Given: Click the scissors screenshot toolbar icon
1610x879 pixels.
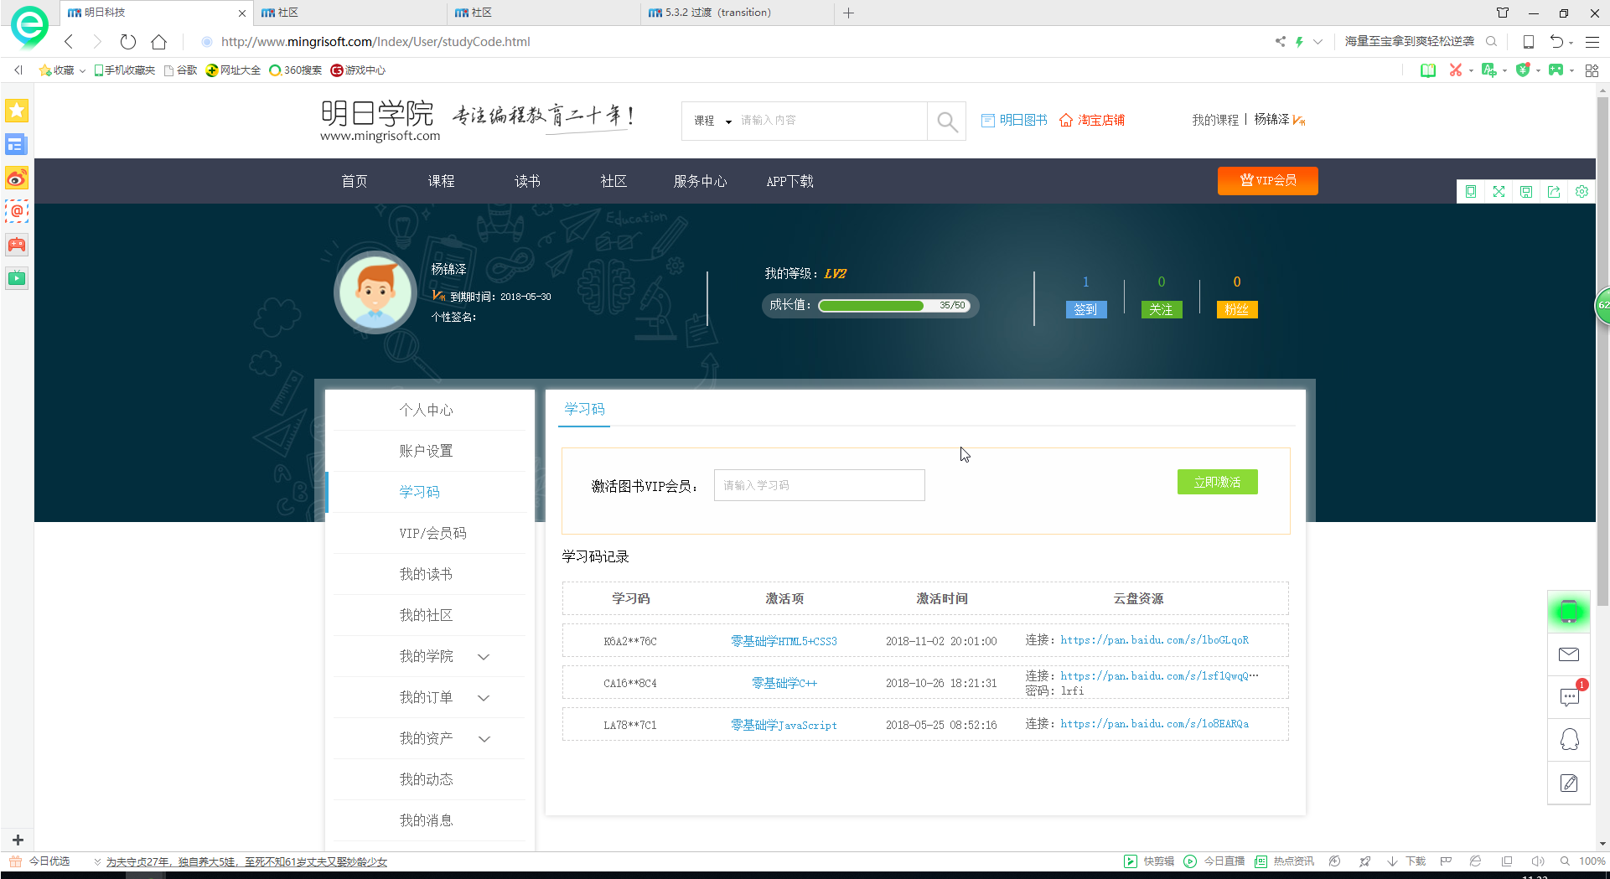Looking at the screenshot, I should [x=1456, y=70].
